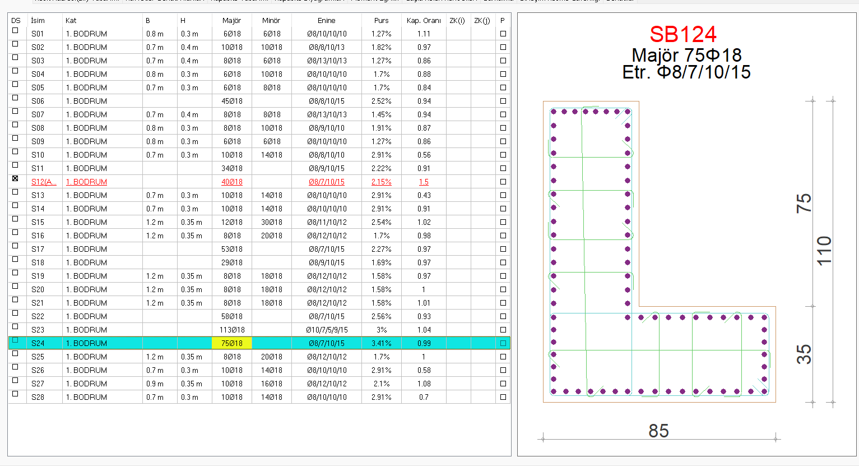859x466 pixels.
Task: Toggle the P checkbox for row S23
Action: click(x=503, y=330)
